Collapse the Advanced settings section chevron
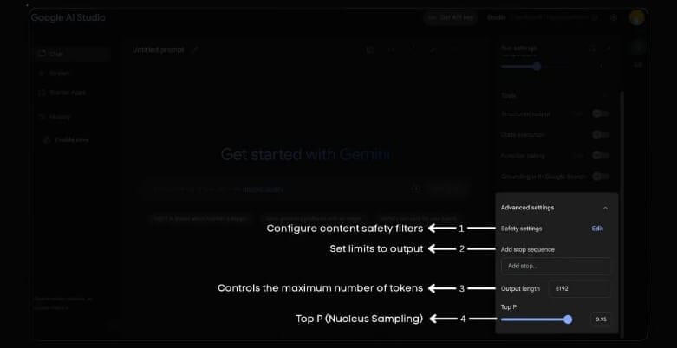677x348 pixels. [605, 208]
